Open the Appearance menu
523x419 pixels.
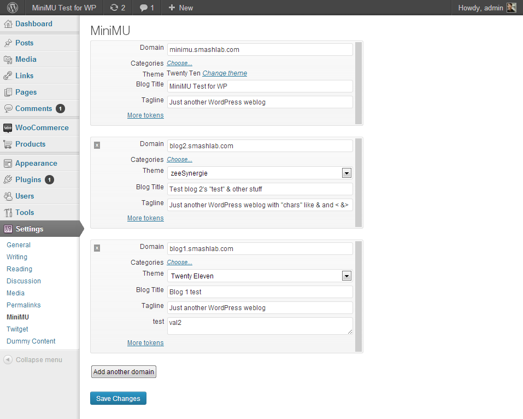point(36,163)
